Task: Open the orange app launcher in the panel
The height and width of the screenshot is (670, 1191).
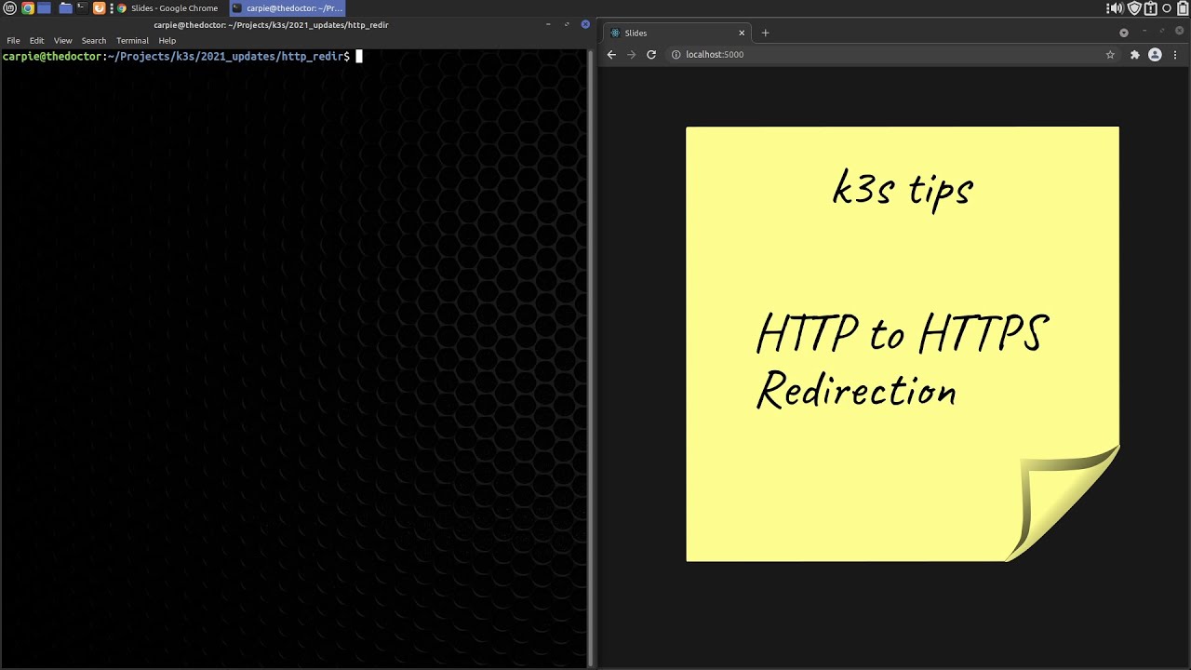Action: click(x=99, y=8)
